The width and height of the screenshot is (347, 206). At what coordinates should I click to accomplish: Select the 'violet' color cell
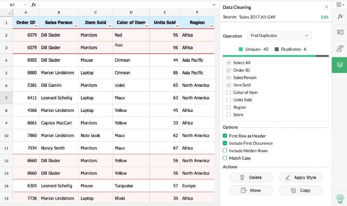(x=131, y=85)
